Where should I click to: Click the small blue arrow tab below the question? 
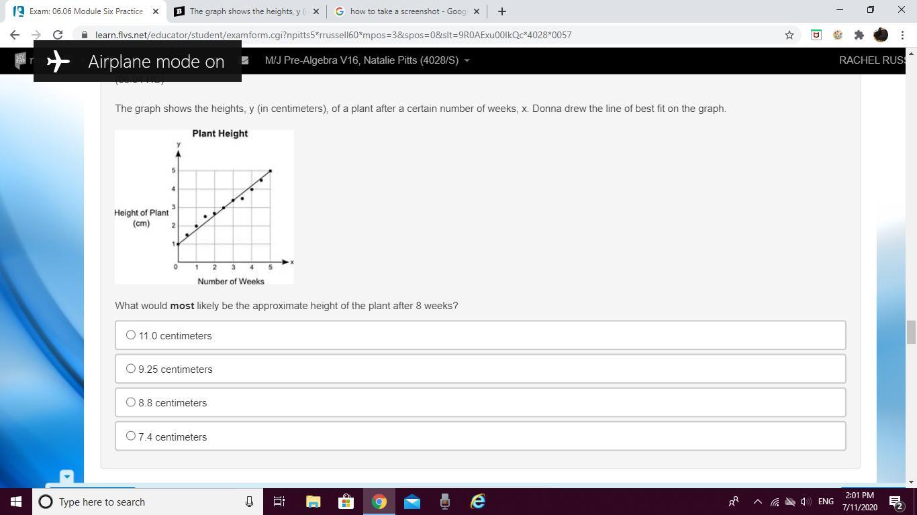(66, 476)
